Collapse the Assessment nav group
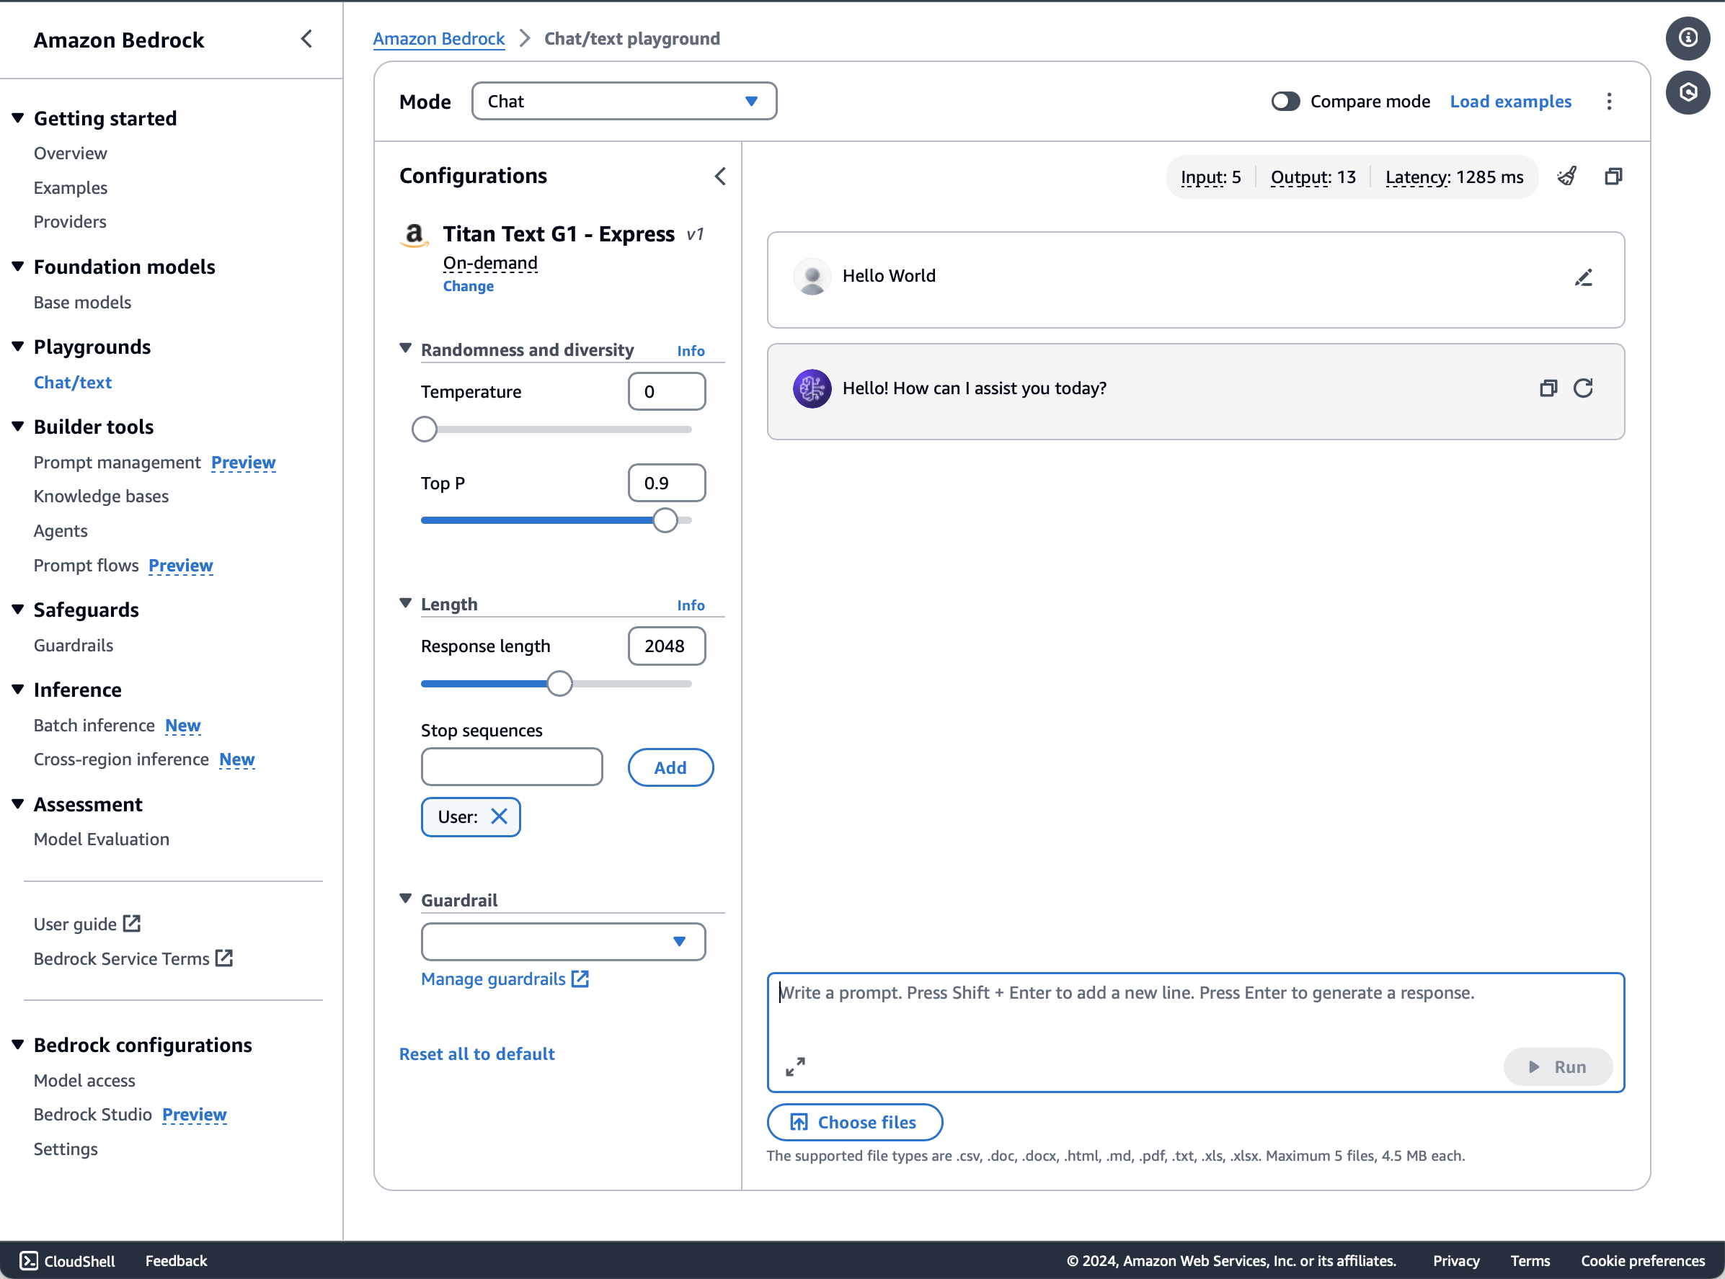The width and height of the screenshot is (1725, 1279). (x=18, y=803)
